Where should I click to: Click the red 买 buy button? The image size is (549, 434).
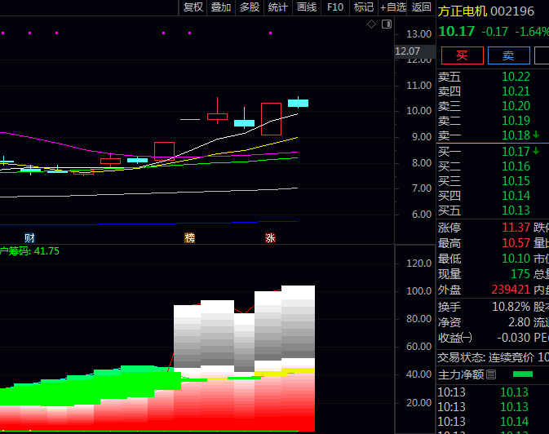pos(463,55)
